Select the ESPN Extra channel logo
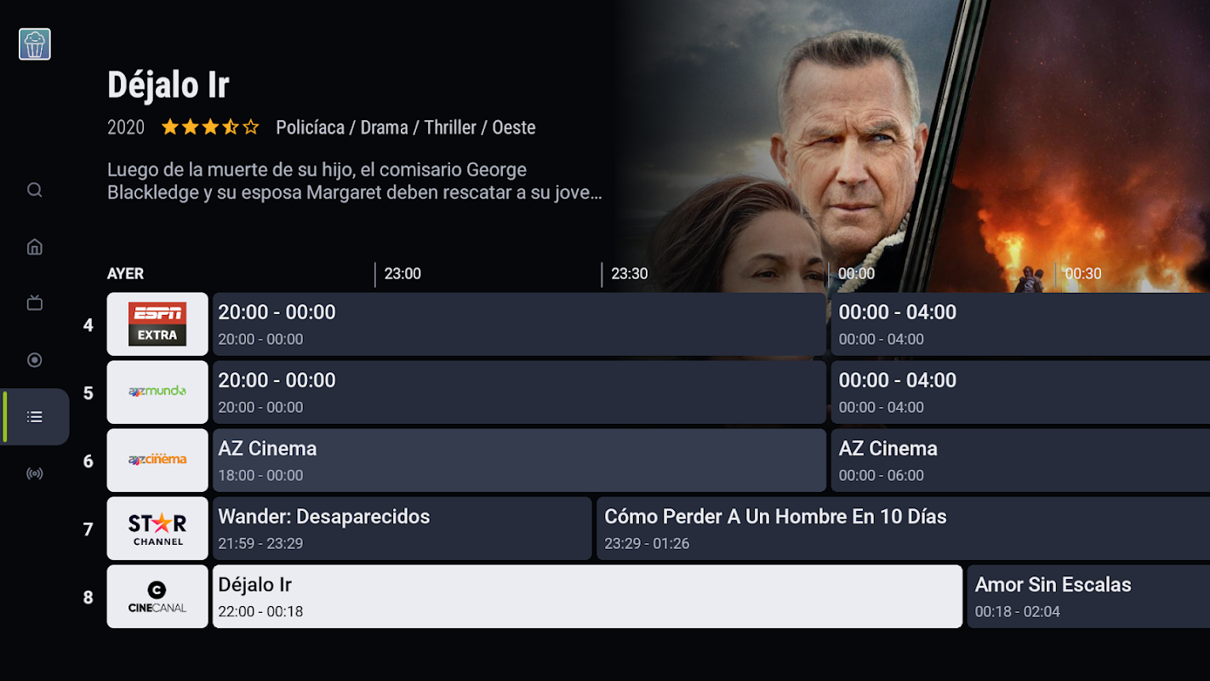This screenshot has height=681, width=1210. click(157, 324)
